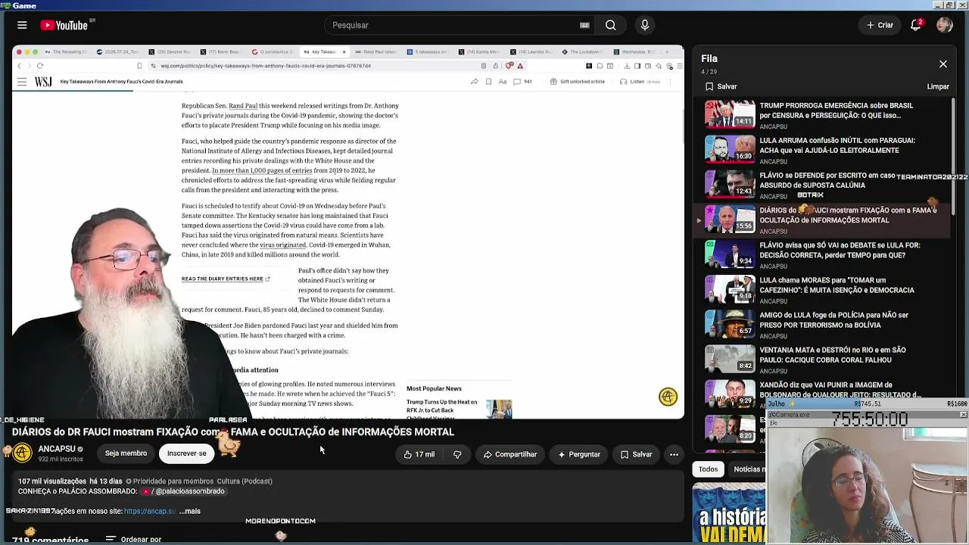Share the video via Compartilhar
This screenshot has width=969, height=545.
point(510,454)
